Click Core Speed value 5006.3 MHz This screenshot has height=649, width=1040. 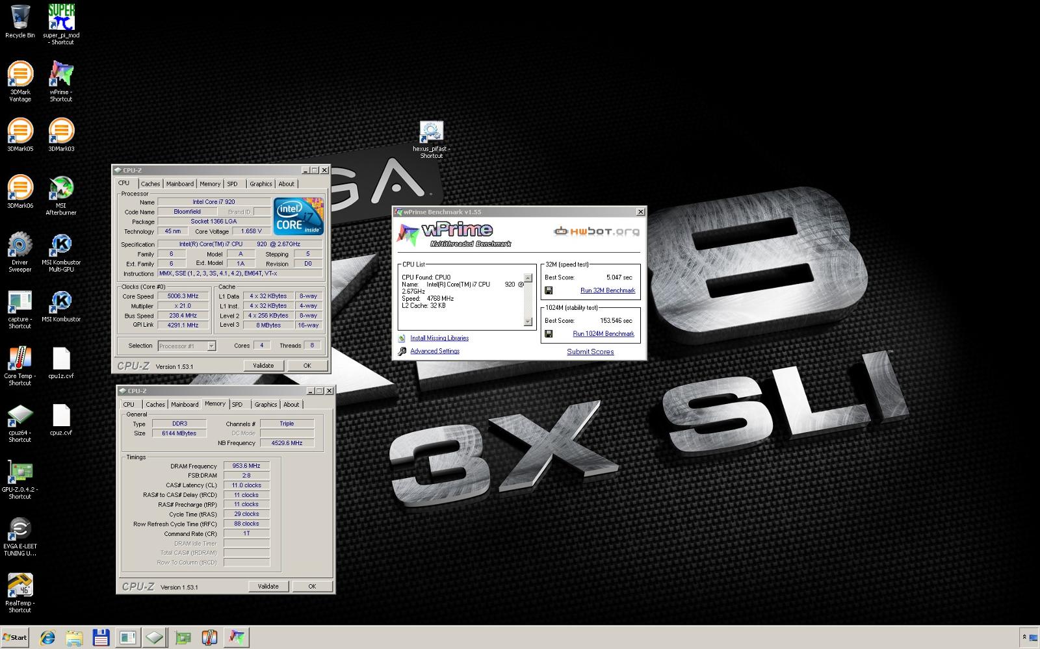[183, 296]
